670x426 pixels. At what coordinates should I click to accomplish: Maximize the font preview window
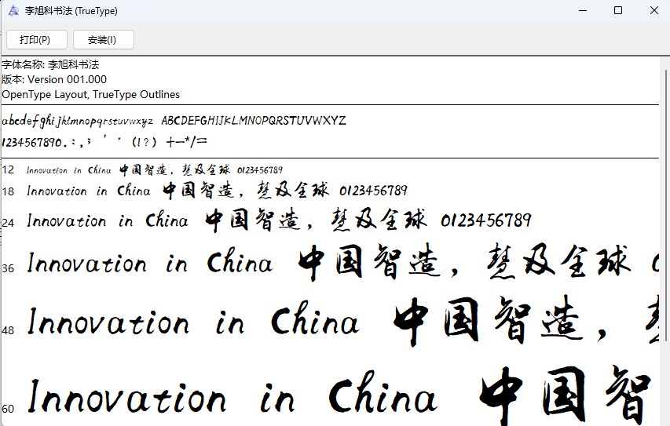click(x=618, y=11)
